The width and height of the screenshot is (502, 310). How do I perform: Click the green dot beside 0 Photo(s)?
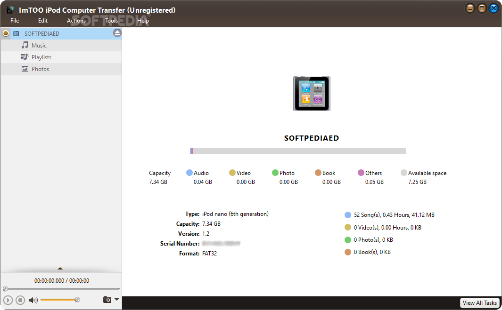[x=348, y=240]
